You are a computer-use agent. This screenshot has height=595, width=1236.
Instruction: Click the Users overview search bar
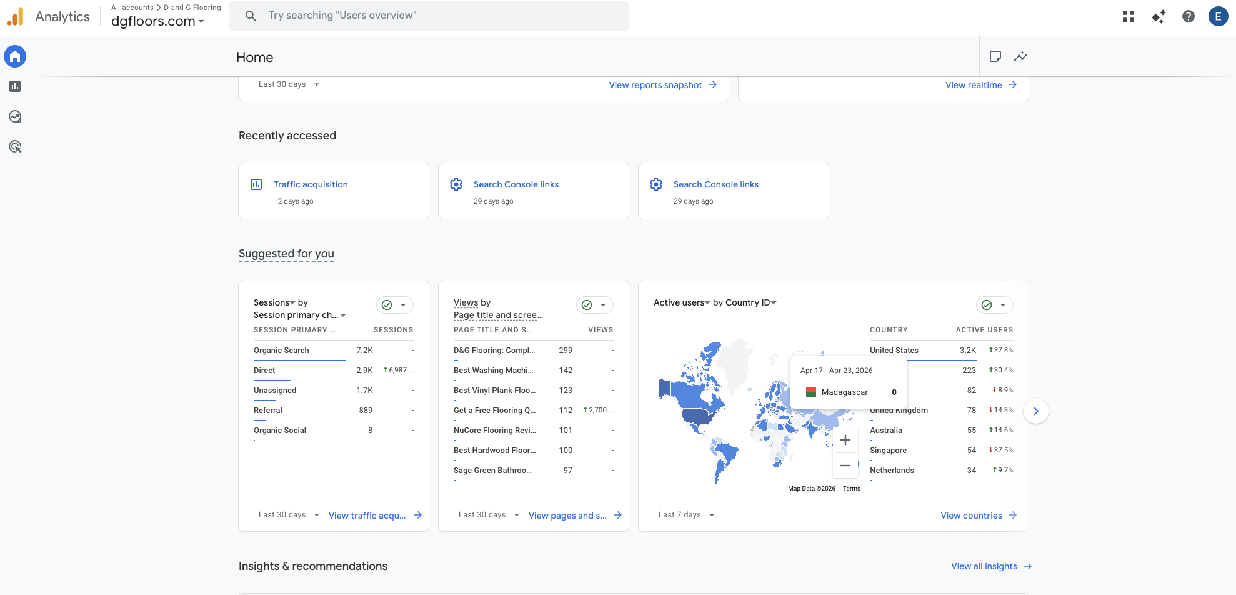429,16
